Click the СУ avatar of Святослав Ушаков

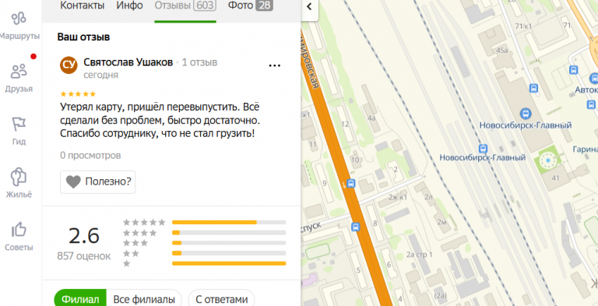[x=69, y=65]
